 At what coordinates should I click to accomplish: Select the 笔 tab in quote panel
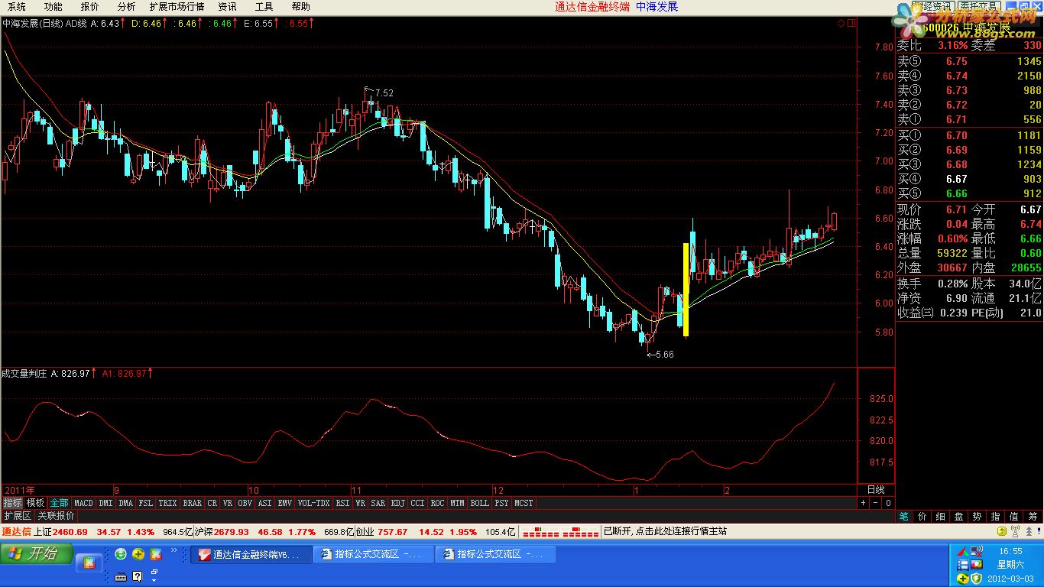(904, 516)
